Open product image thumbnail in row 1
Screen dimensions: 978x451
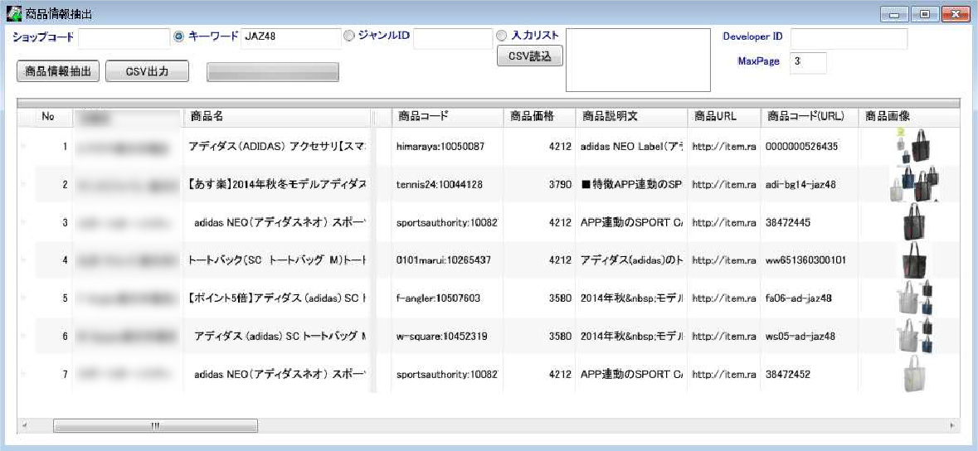[x=913, y=147]
